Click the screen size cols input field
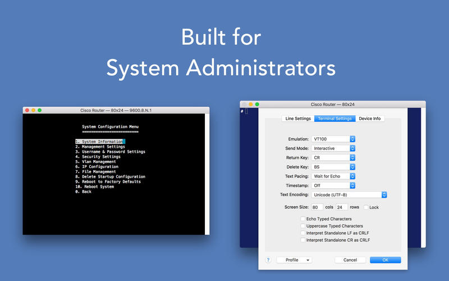Viewport: 449px width, 281px height. click(x=318, y=207)
